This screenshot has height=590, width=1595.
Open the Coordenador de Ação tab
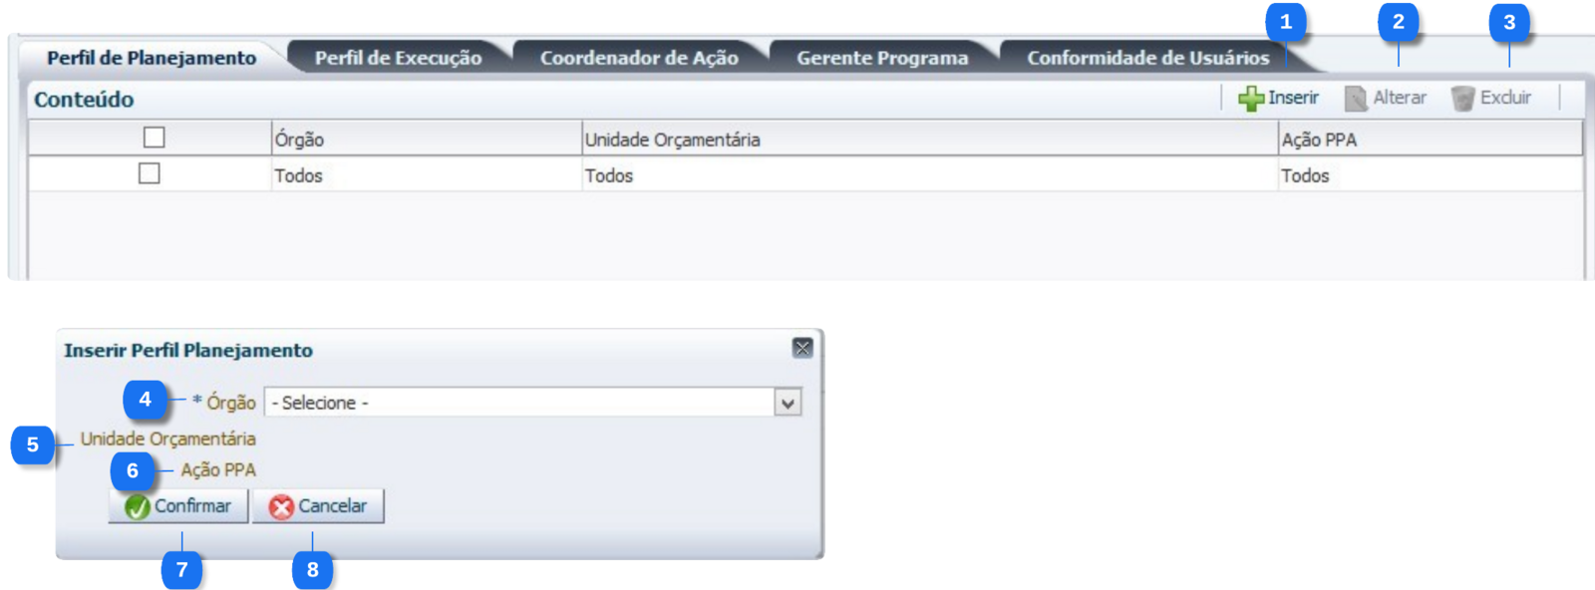click(x=639, y=58)
